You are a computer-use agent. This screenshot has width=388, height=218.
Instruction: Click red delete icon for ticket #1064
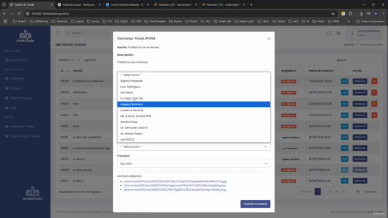coord(374,104)
